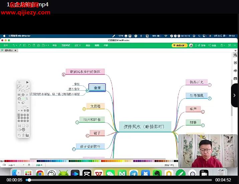The width and height of the screenshot is (239, 184).
Task: Click the undo arrow in annotation palette
Action: (19, 135)
